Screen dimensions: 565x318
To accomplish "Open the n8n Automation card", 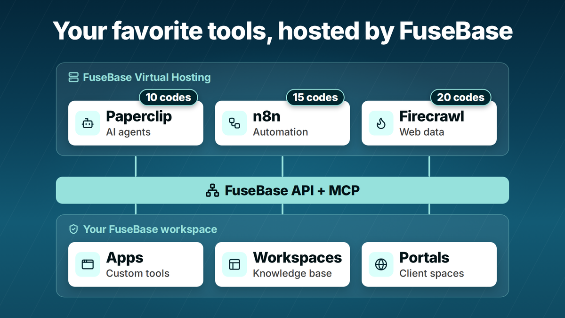I will 282,123.
